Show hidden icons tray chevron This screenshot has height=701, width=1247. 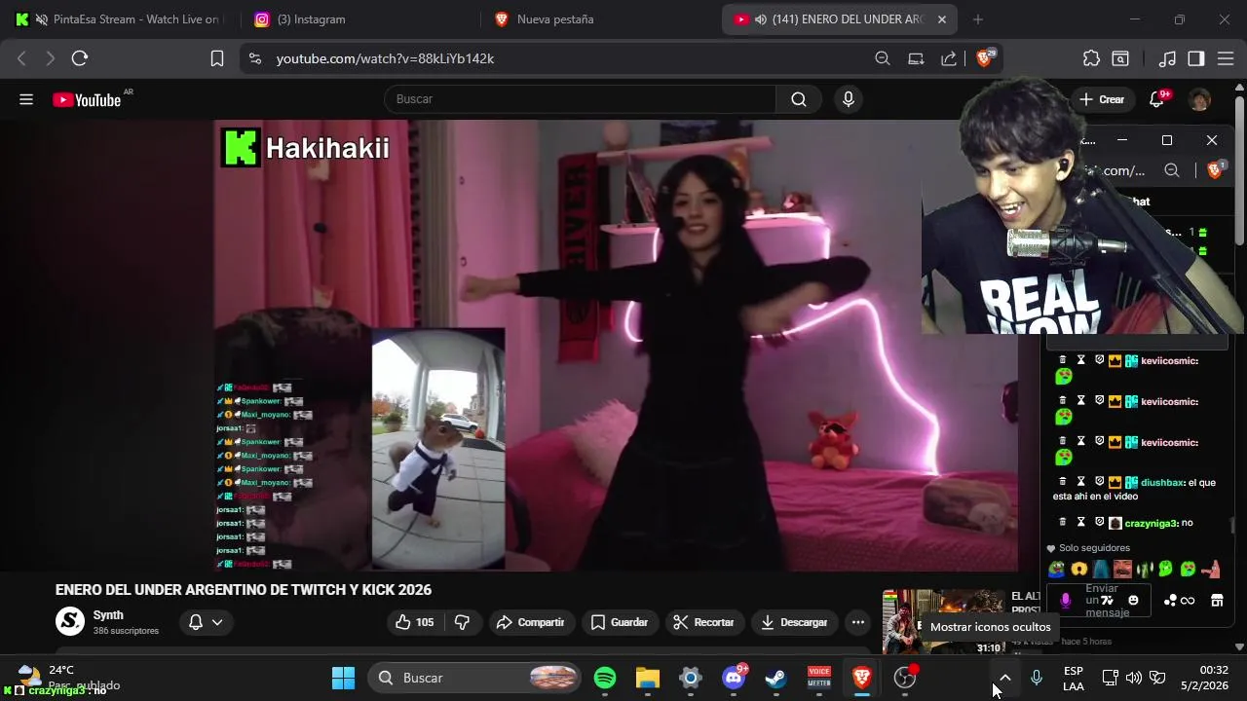point(1005,678)
